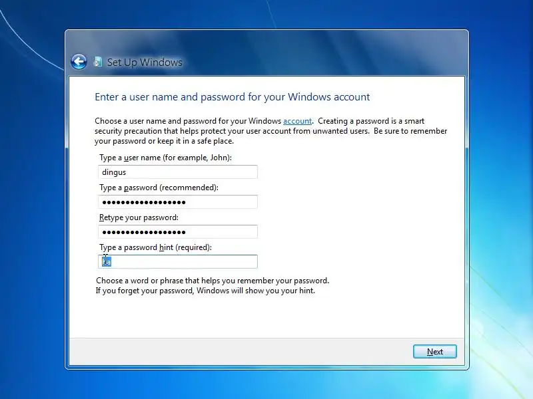Click the 'Type a password hint (required):' label
533x399 pixels.
point(155,247)
